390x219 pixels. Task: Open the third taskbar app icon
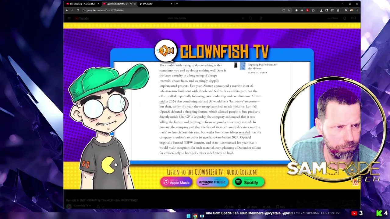pos(202,216)
